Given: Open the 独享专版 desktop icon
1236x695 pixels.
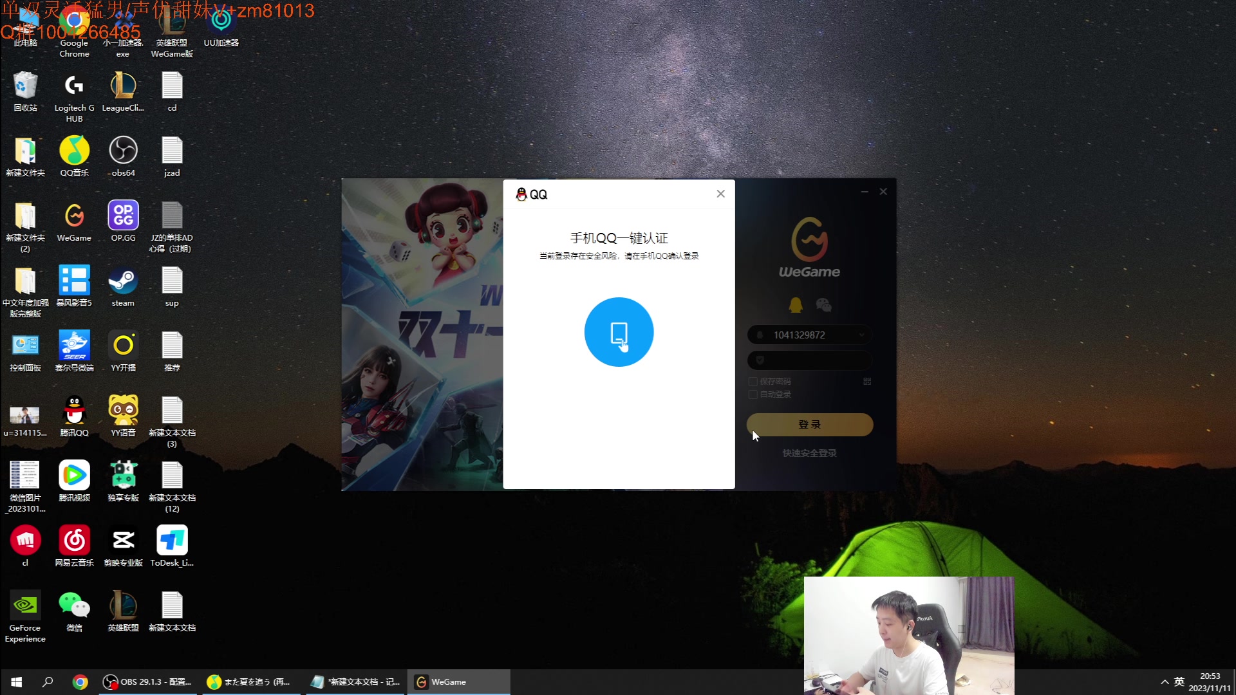Looking at the screenshot, I should pos(123,481).
